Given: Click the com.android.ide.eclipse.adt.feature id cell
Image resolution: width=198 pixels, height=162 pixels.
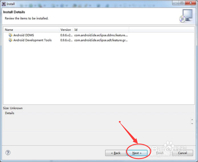Looking at the screenshot, I should click(x=101, y=40).
